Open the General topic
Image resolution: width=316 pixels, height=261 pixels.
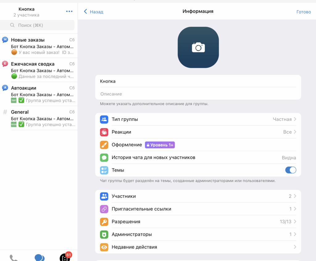[x=39, y=118]
